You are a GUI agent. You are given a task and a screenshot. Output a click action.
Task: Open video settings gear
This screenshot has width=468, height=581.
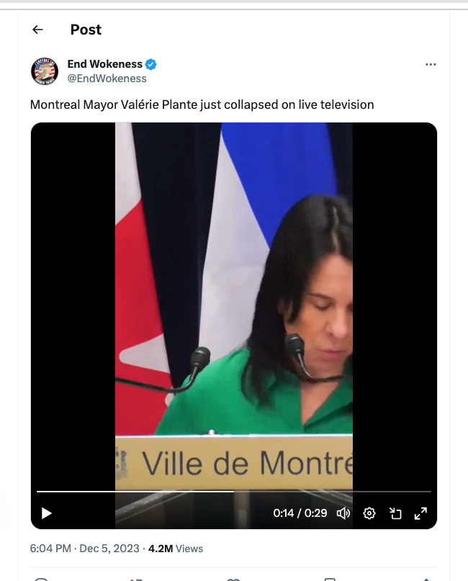[369, 513]
